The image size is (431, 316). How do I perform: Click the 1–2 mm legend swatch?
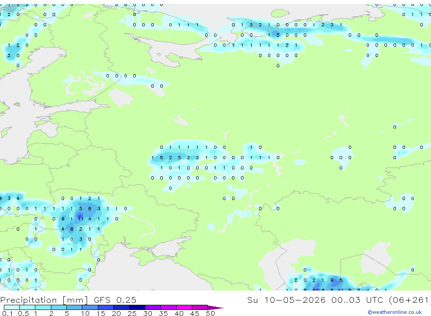click(x=43, y=307)
